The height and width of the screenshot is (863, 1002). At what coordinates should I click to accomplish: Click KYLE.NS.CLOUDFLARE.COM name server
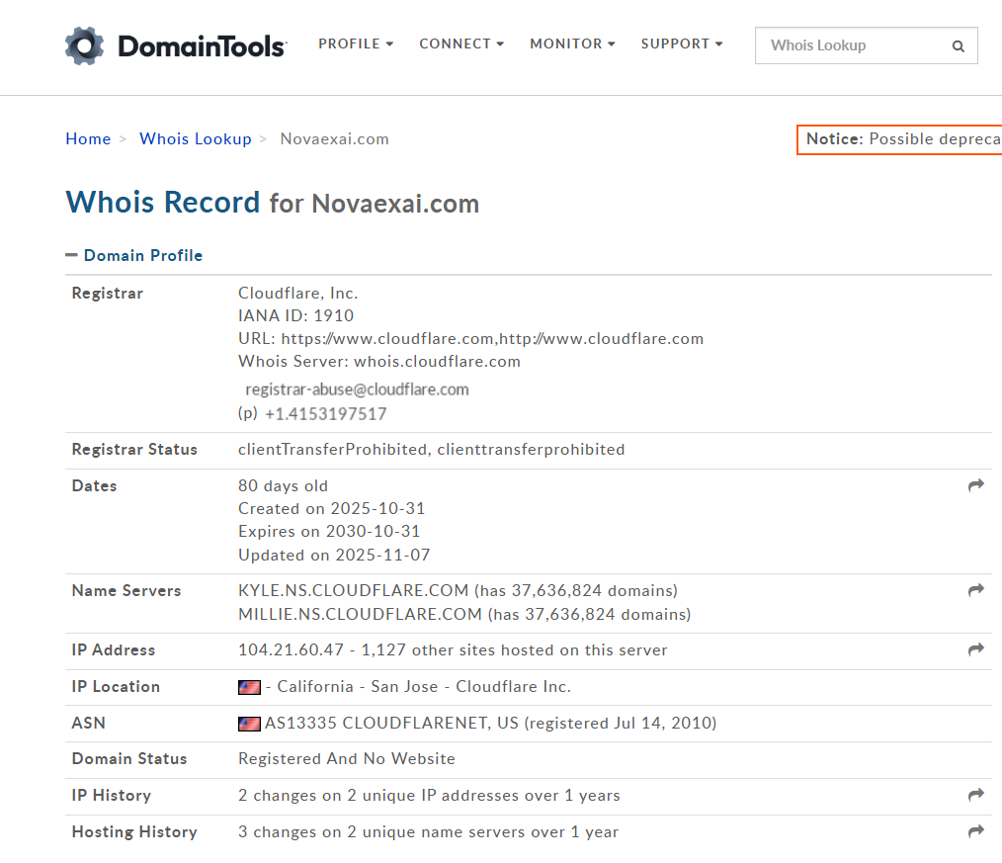pos(354,590)
